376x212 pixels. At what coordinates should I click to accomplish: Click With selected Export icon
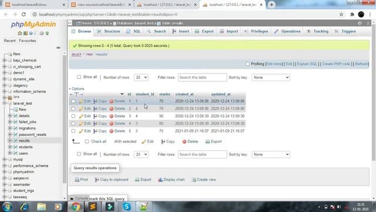coord(207,141)
